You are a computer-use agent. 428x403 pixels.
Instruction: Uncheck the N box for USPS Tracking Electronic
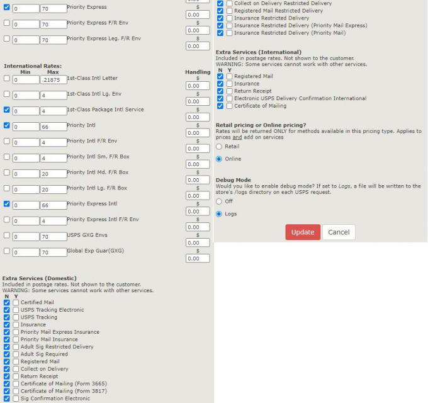[x=7, y=310]
